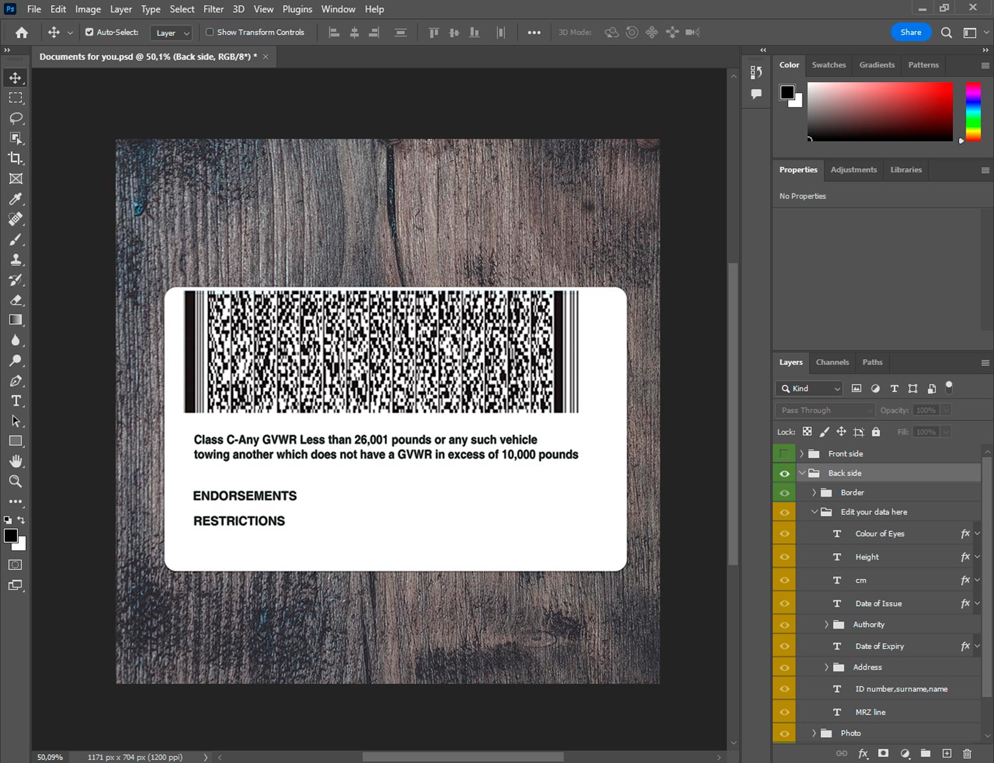Image resolution: width=994 pixels, height=763 pixels.
Task: Select the Eyedropper tool
Action: (x=16, y=199)
